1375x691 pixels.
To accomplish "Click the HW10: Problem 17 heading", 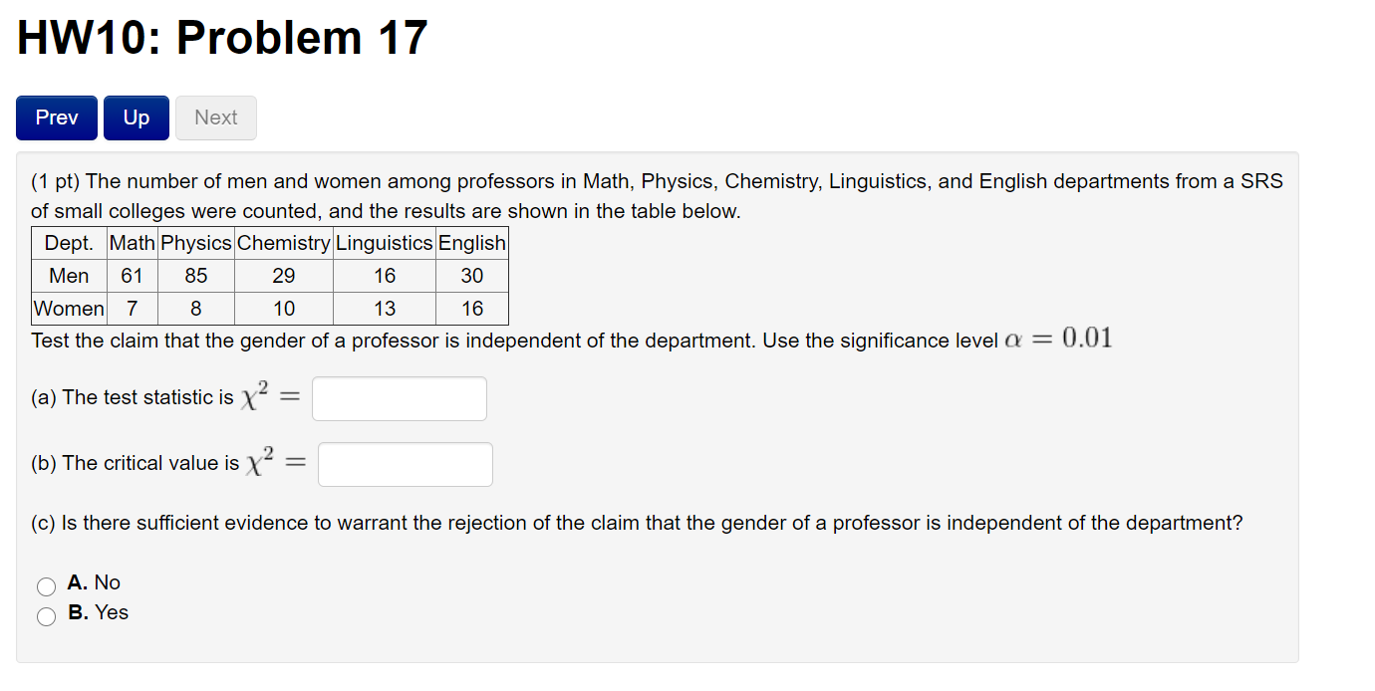I will coord(221,38).
